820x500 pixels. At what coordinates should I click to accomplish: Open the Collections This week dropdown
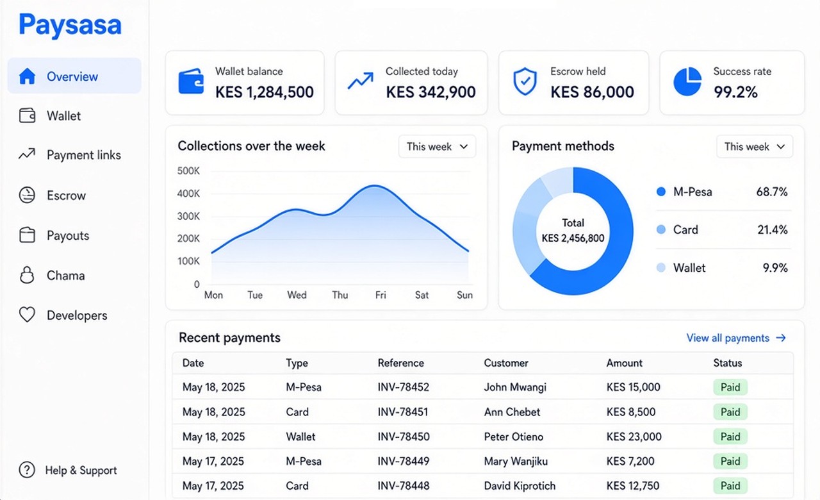437,146
